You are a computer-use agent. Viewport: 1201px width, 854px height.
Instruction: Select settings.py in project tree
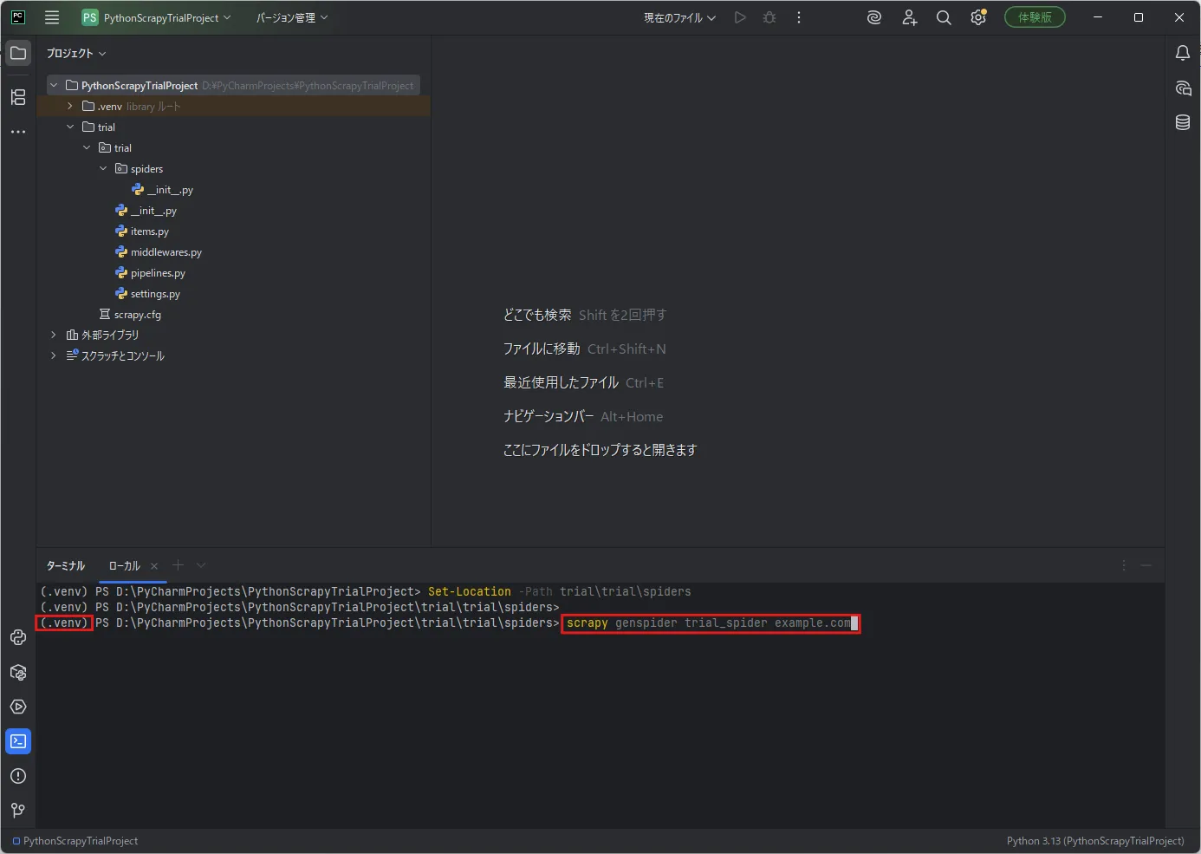[x=155, y=294]
